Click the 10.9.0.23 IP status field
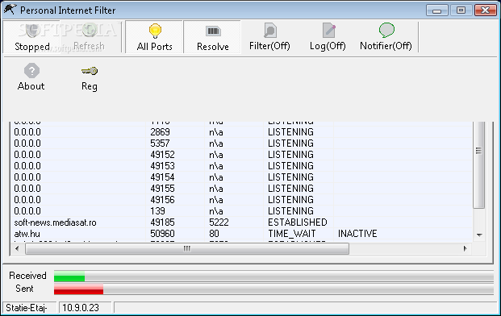 click(86, 308)
